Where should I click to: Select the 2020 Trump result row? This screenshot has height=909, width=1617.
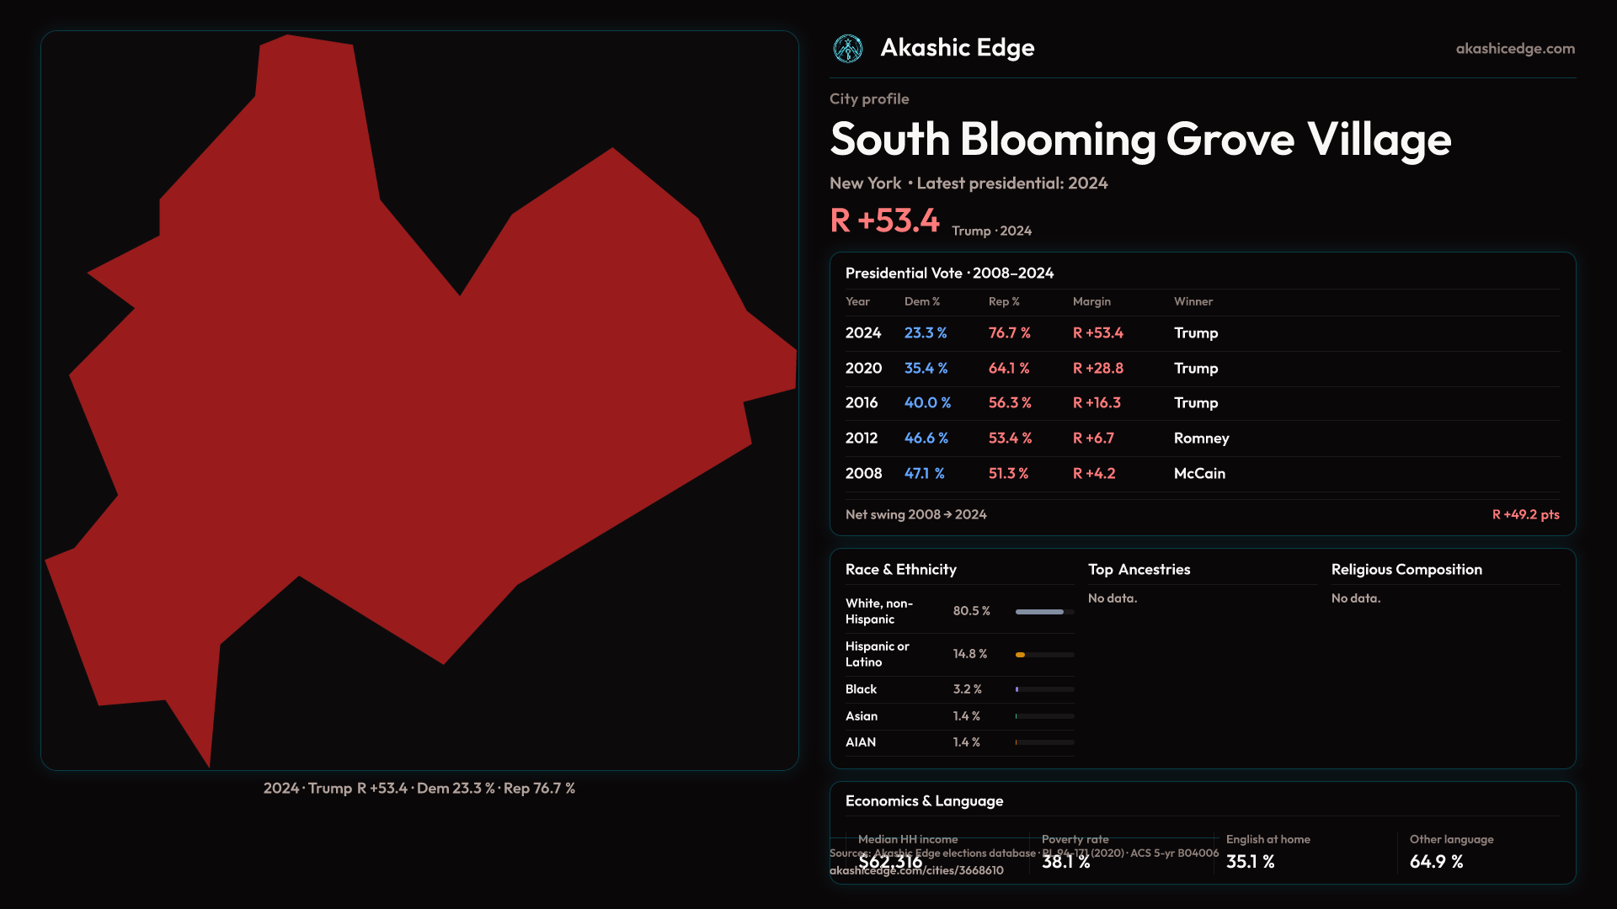1201,369
